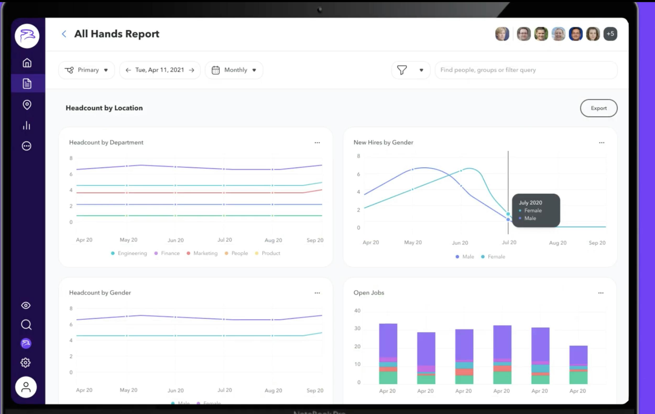
Task: Select the reports document icon in sidebar
Action: click(x=27, y=83)
